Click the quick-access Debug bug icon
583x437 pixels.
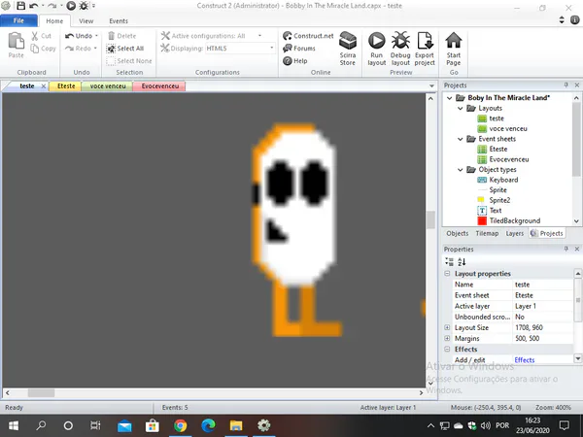pos(84,6)
